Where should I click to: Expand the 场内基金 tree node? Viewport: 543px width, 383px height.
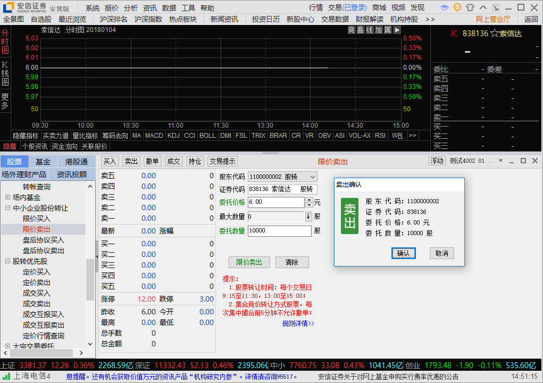[7, 197]
